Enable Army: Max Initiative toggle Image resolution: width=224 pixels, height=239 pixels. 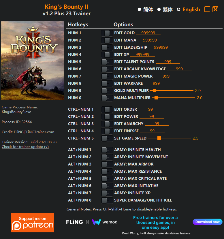[107, 186]
